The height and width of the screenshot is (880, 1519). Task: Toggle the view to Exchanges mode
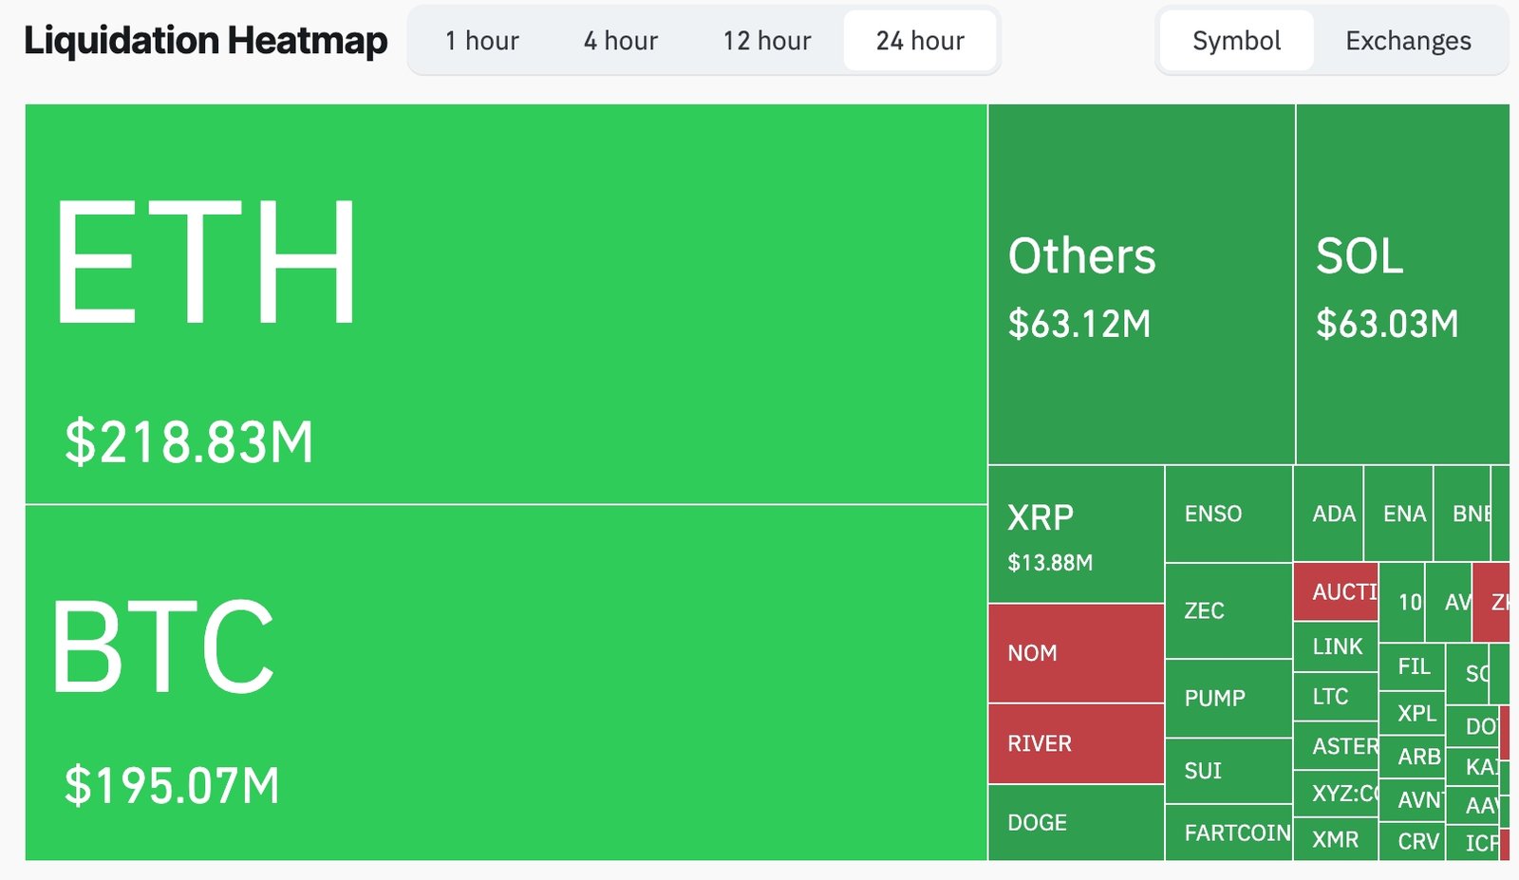(1407, 41)
